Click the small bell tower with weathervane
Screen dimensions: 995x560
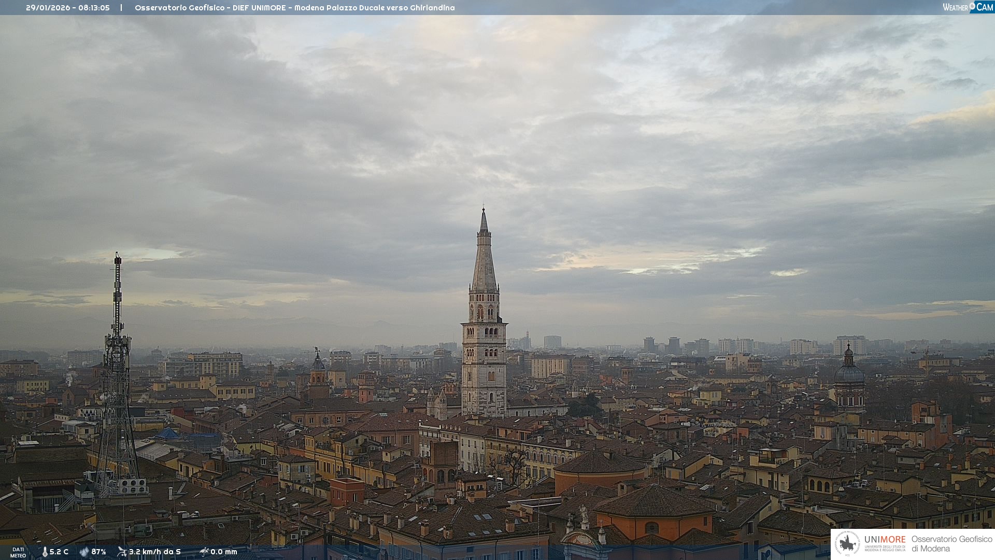[318, 371]
